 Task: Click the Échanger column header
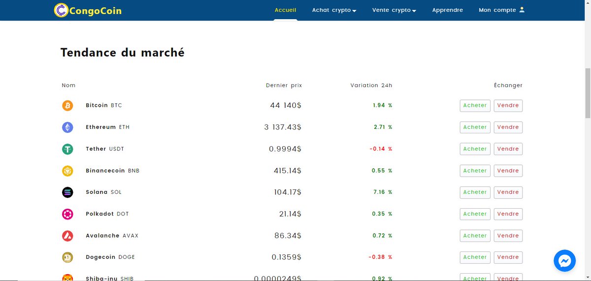tap(508, 85)
